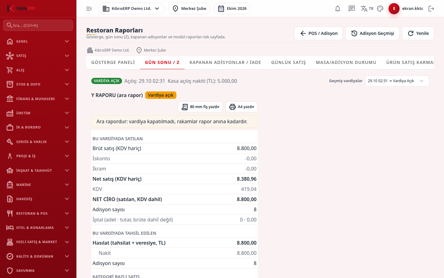
Task: Collapse the sidebar with hamburger icon
Action: tap(89, 9)
